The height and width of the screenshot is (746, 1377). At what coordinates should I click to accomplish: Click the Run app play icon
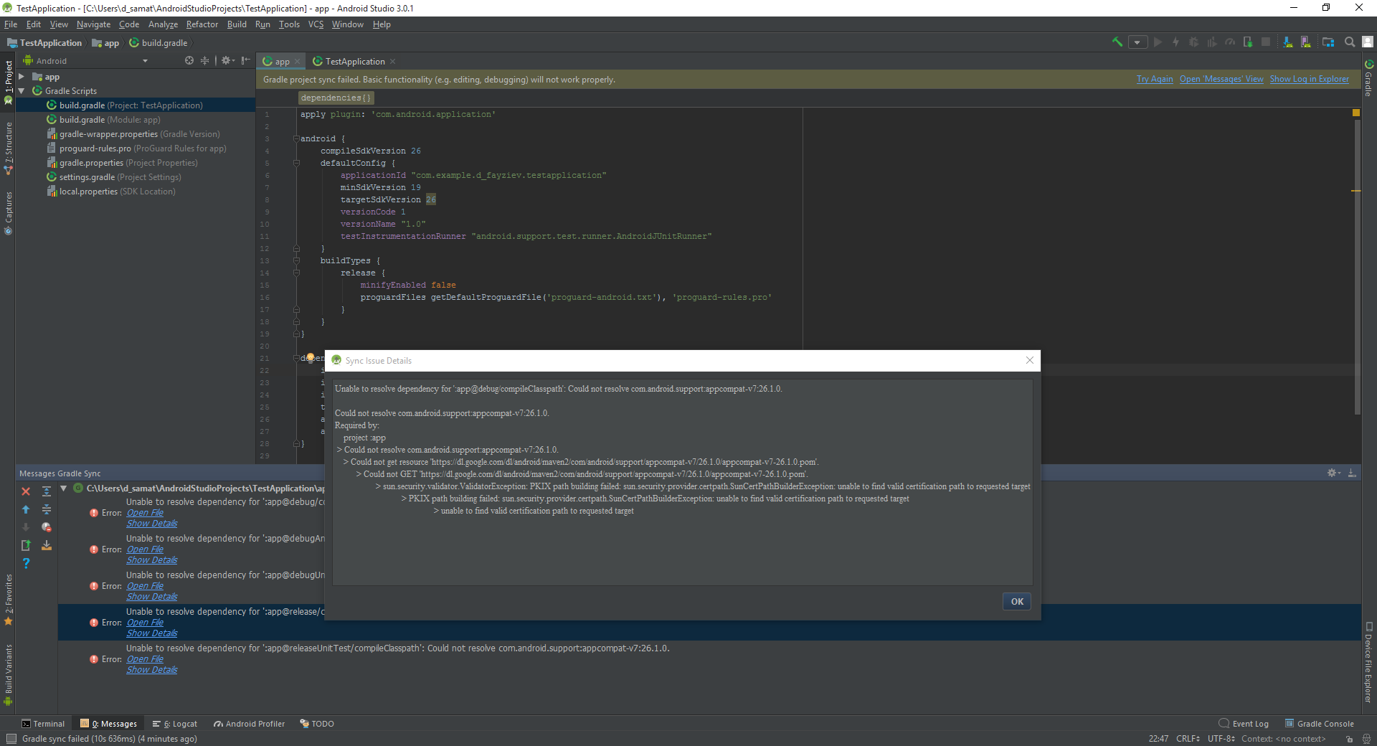1158,42
